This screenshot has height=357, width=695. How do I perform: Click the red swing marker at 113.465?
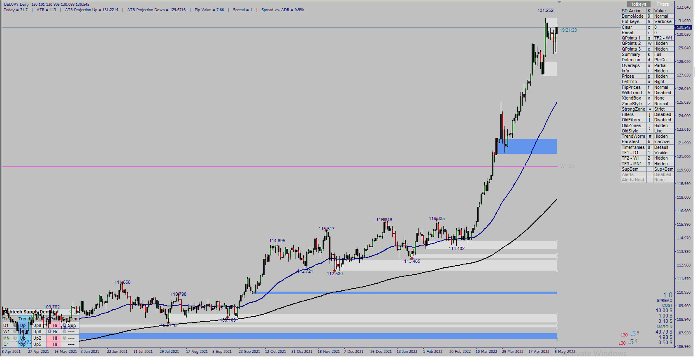click(x=411, y=258)
